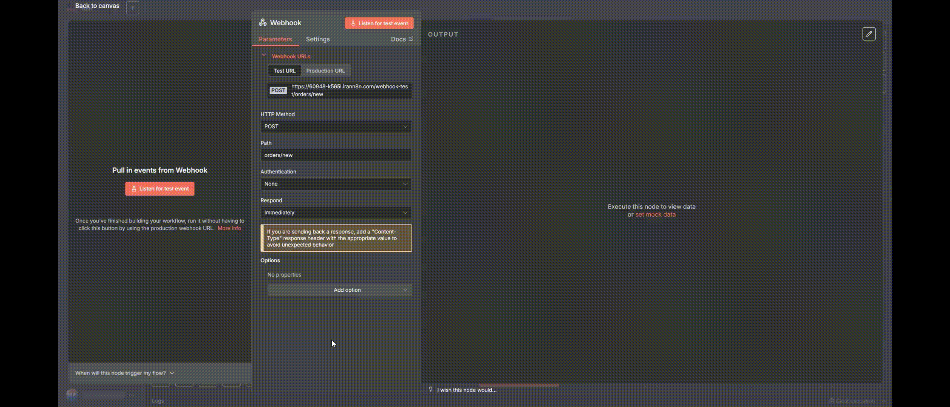Click user avatar in bottom left
The width and height of the screenshot is (950, 407).
point(72,395)
